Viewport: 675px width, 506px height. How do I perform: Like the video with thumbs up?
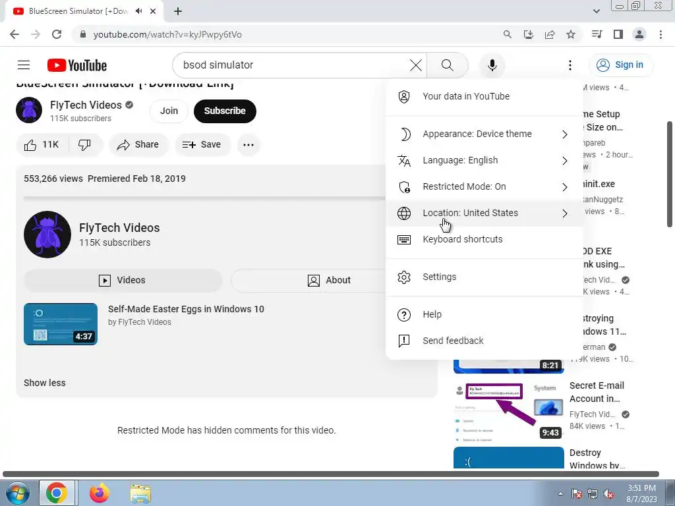click(x=42, y=145)
